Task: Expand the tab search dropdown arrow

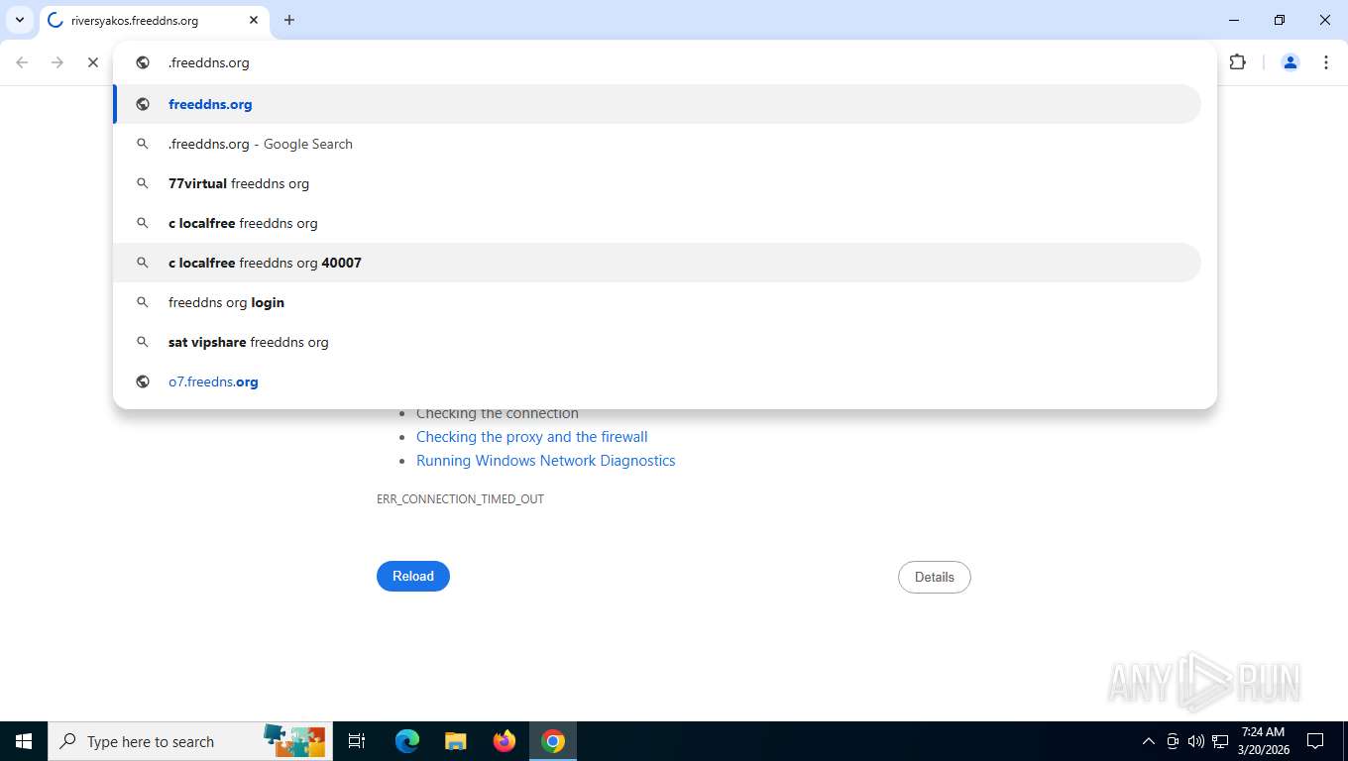Action: [19, 20]
